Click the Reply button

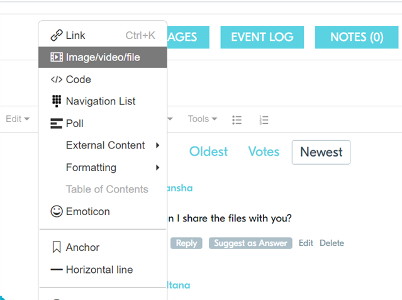point(186,243)
